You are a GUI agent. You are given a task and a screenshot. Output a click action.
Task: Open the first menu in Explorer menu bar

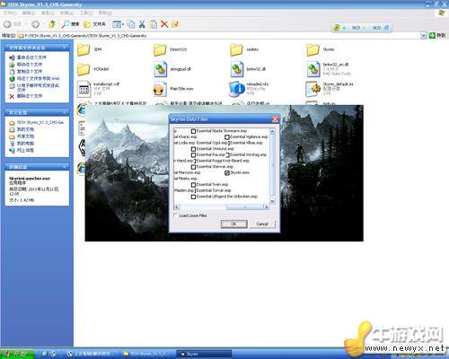10,13
